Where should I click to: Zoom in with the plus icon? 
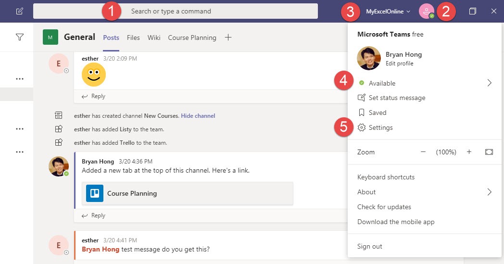coord(469,152)
